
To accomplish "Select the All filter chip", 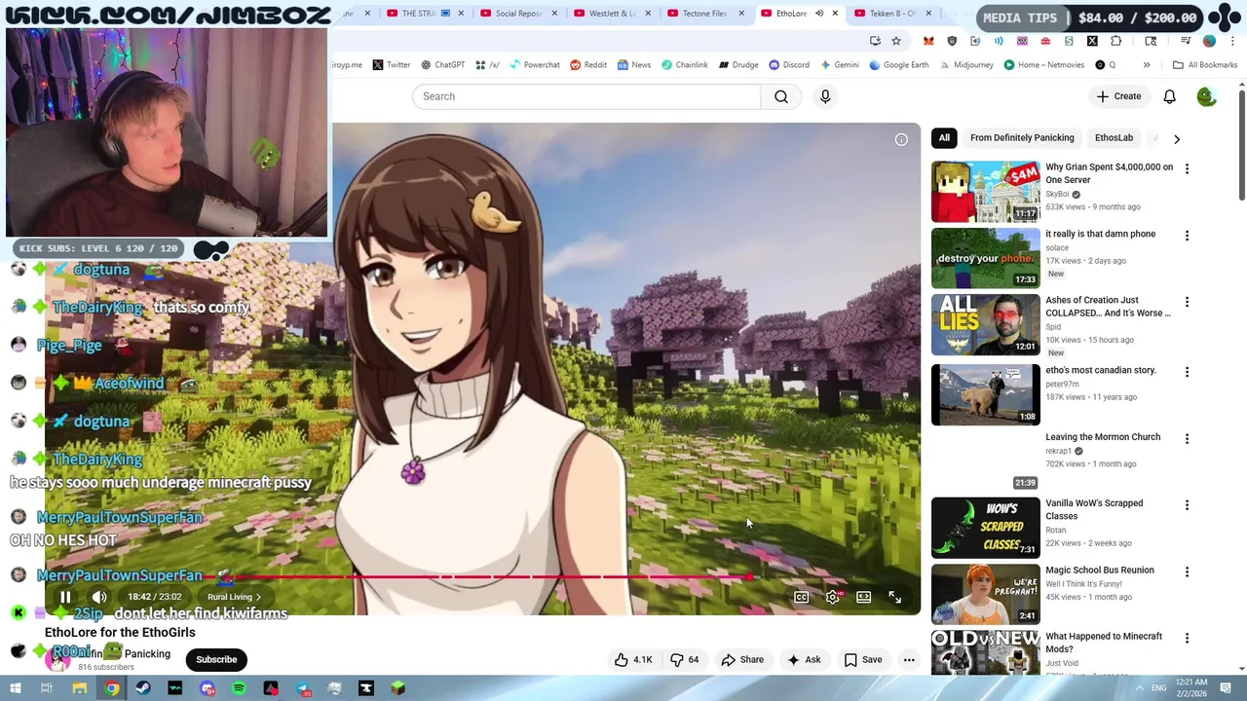I will point(944,138).
